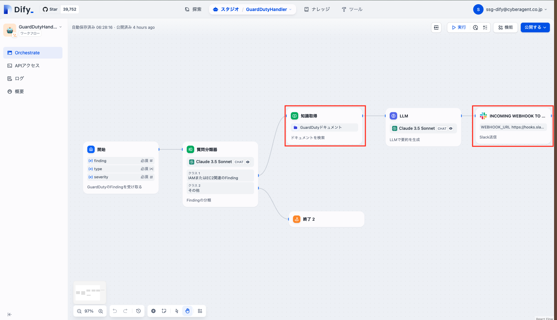Switch to the ナレッジ tab
This screenshot has width=557, height=320.
point(317,9)
